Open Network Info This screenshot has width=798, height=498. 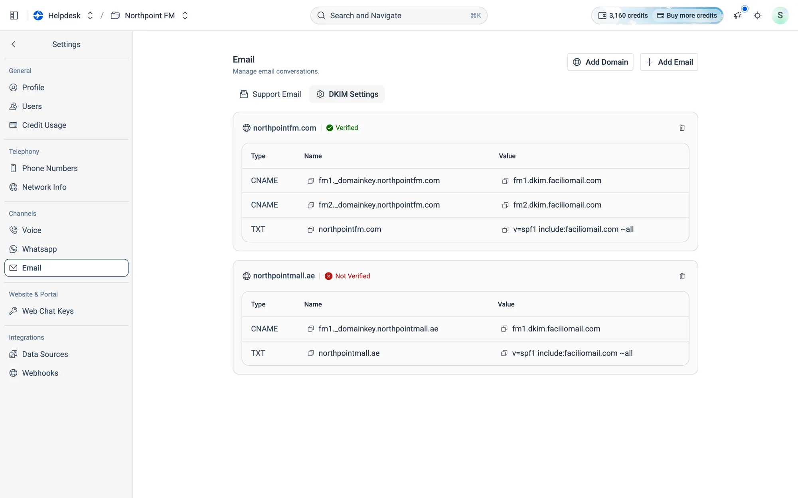click(x=66, y=187)
